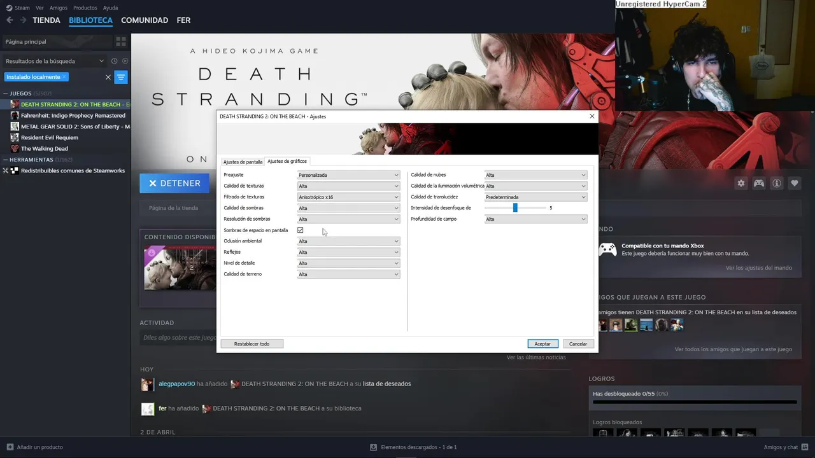This screenshot has height=458, width=815.
Task: Open the Calidad de nubes dropdown
Action: click(535, 175)
